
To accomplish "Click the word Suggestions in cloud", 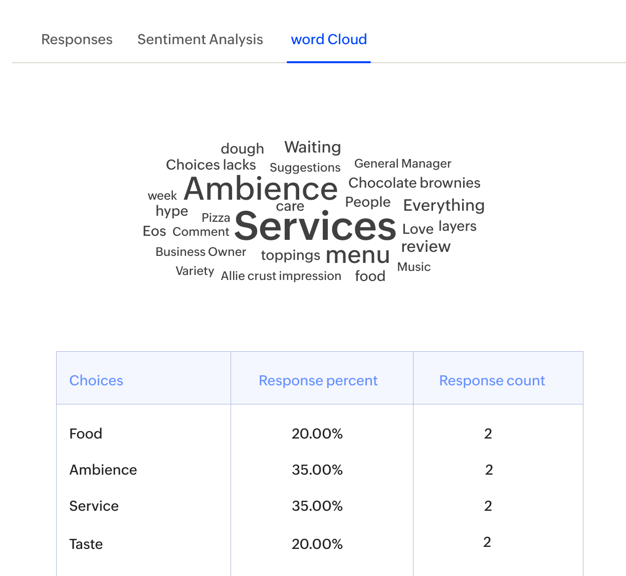I will [305, 168].
